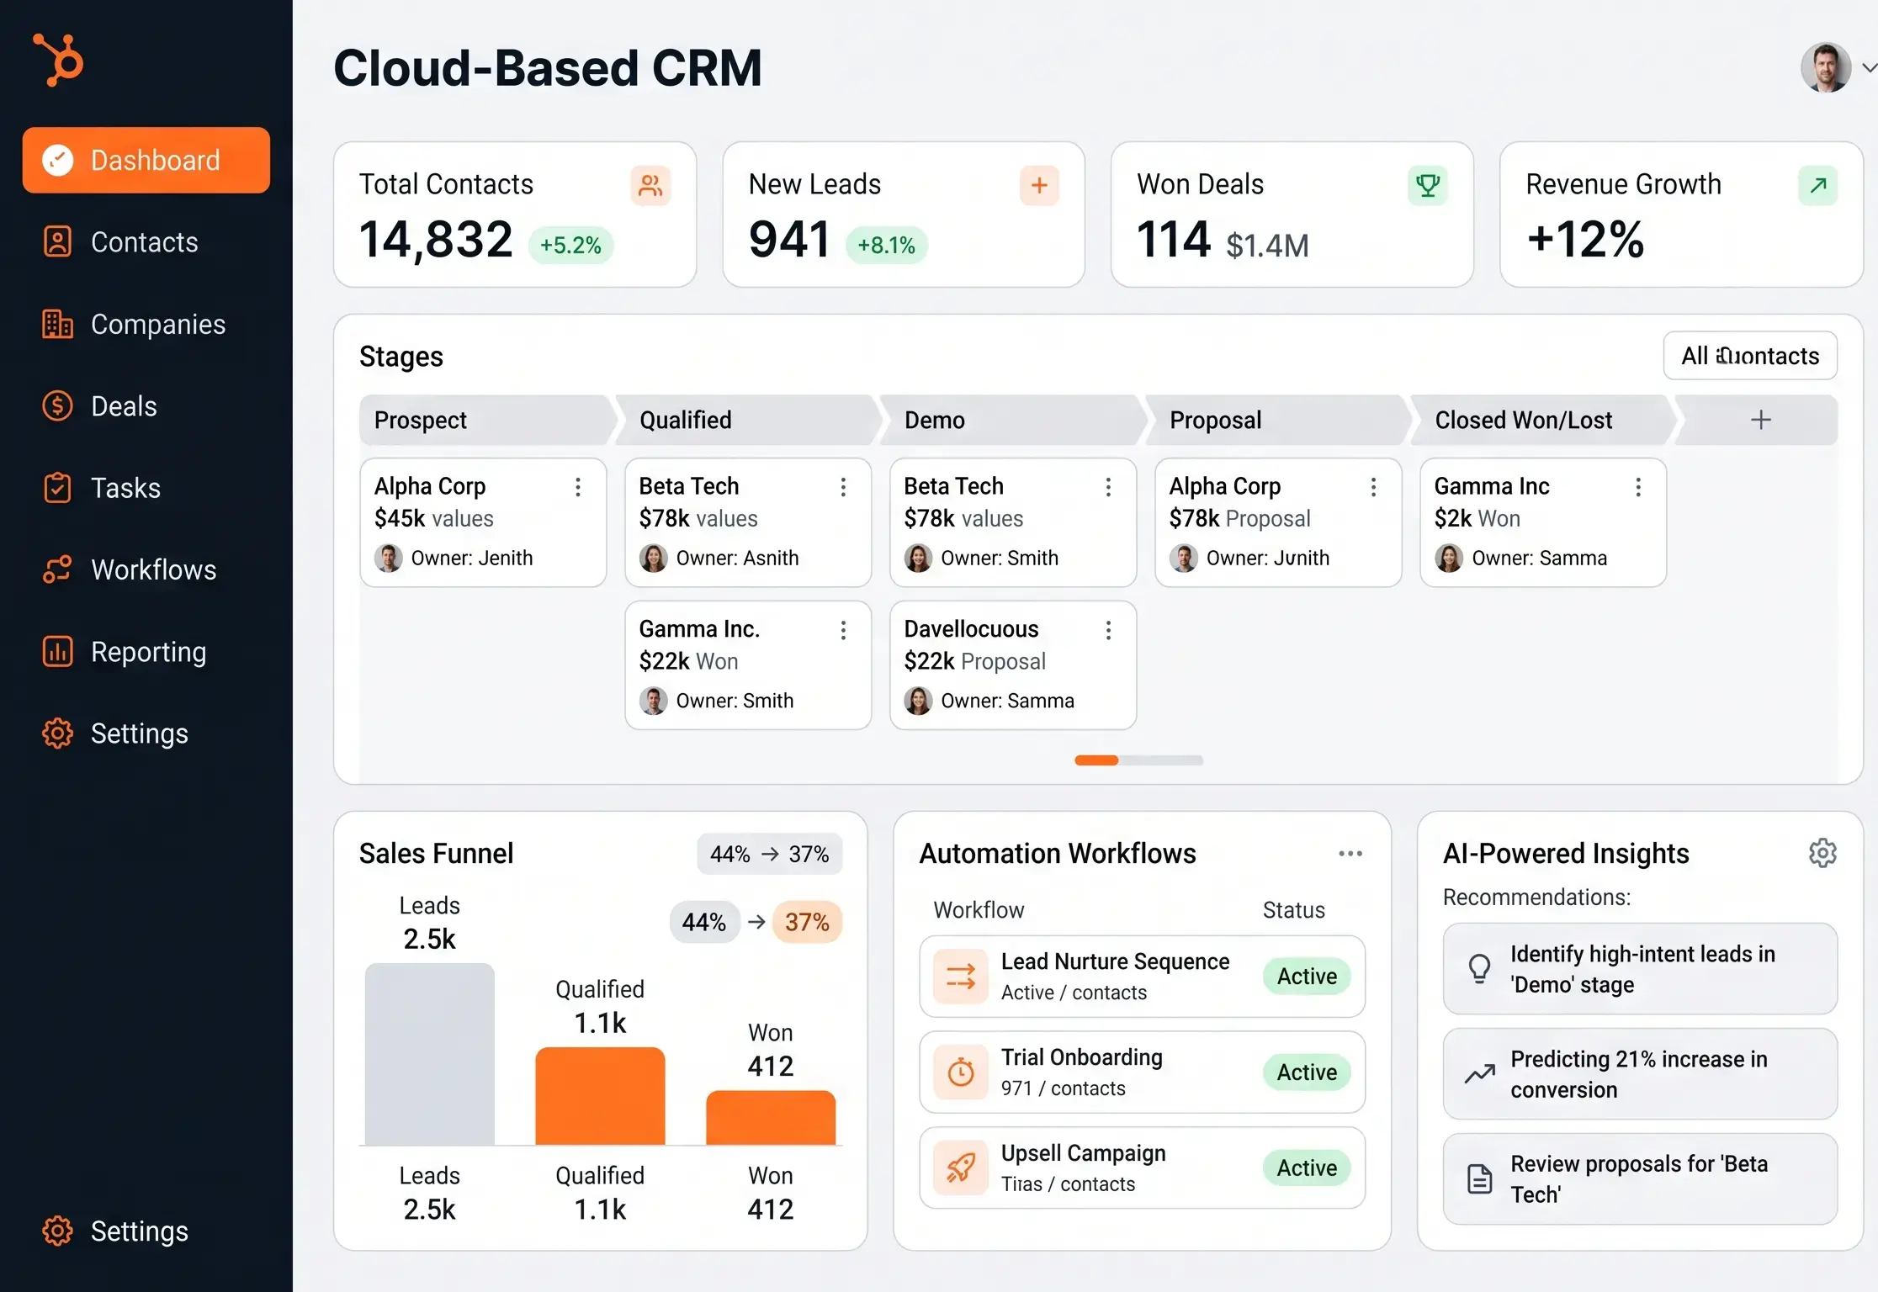Select the Demo stage header

click(1013, 420)
